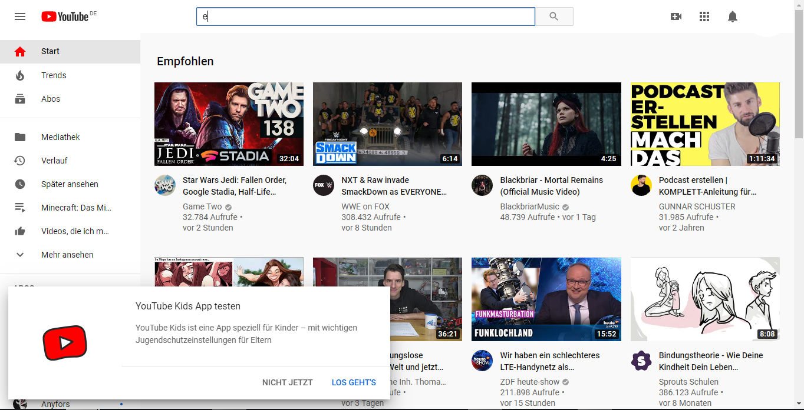The image size is (804, 410).
Task: Open Verlauf history page
Action: [x=54, y=161]
